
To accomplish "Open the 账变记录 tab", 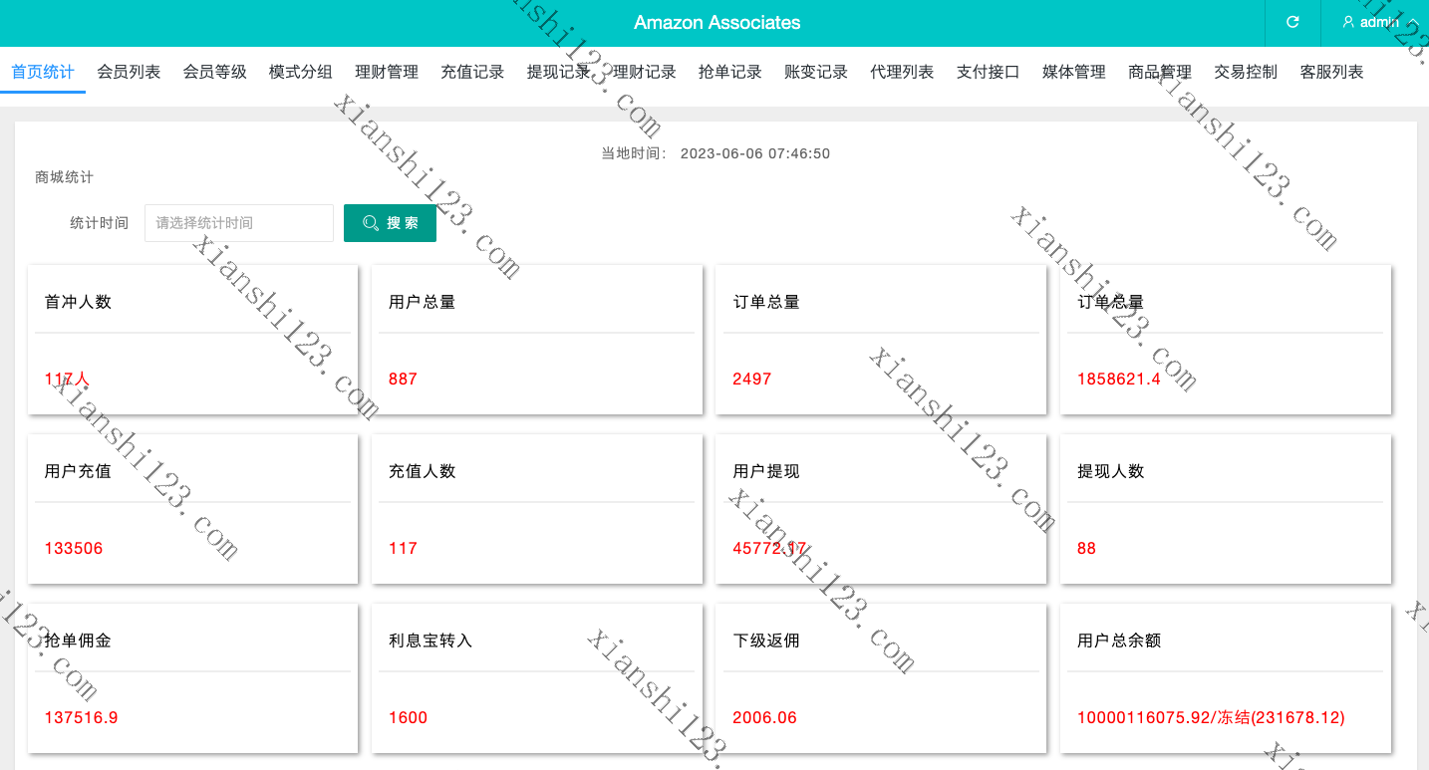I will (x=816, y=72).
